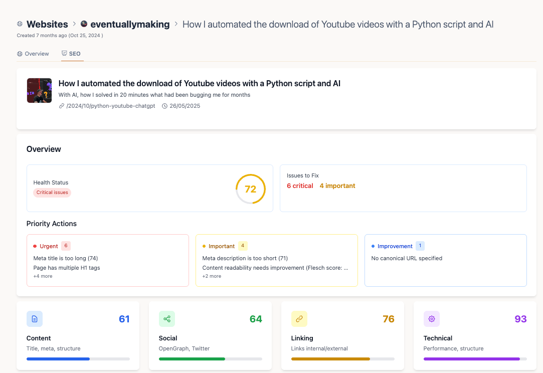The image size is (543, 373).
Task: Click the Content score progress bar
Action: (x=78, y=359)
